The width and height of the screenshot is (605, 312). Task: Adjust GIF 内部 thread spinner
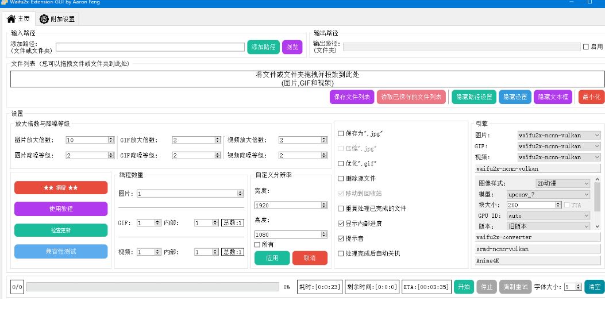[x=215, y=222]
